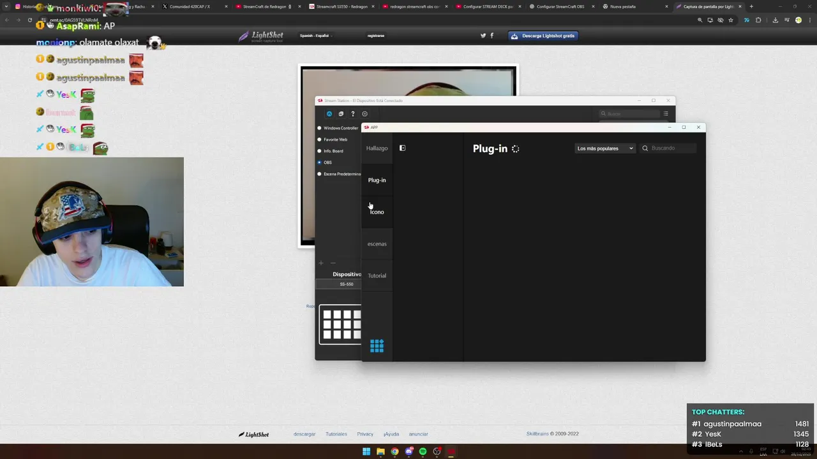Remove profile with the minus button
817x459 pixels.
pyautogui.click(x=333, y=263)
